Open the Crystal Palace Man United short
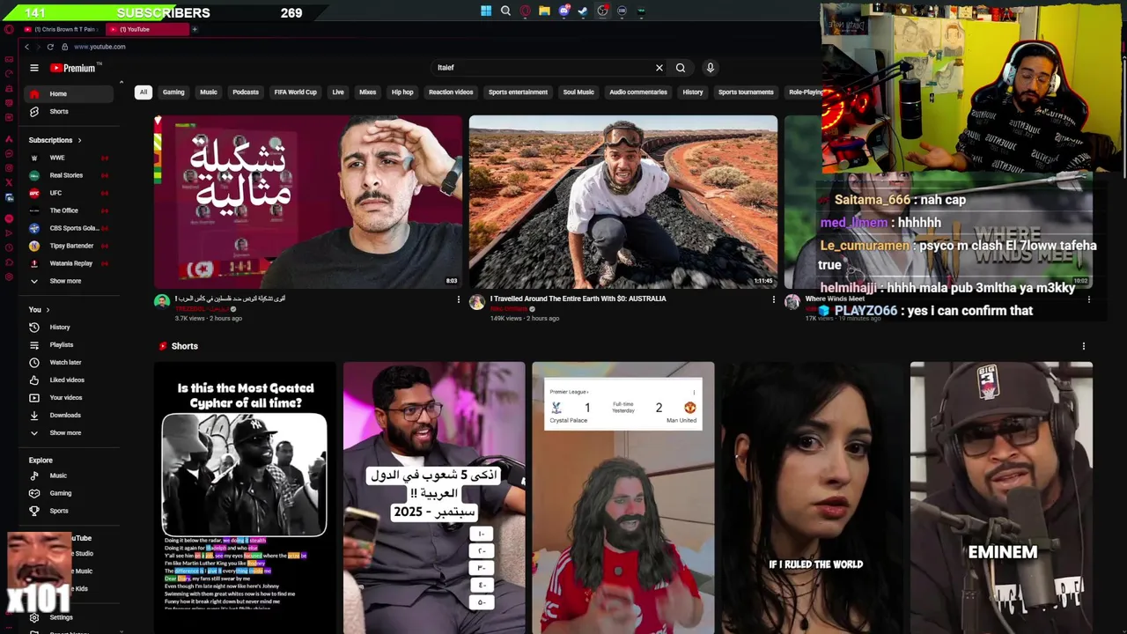The width and height of the screenshot is (1127, 634). [622, 498]
